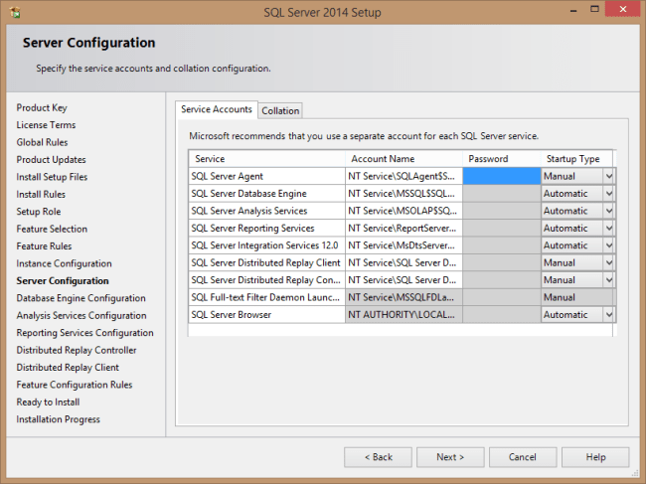
Task: Open Startup Type for Integration Services 12.0
Action: pyautogui.click(x=608, y=245)
